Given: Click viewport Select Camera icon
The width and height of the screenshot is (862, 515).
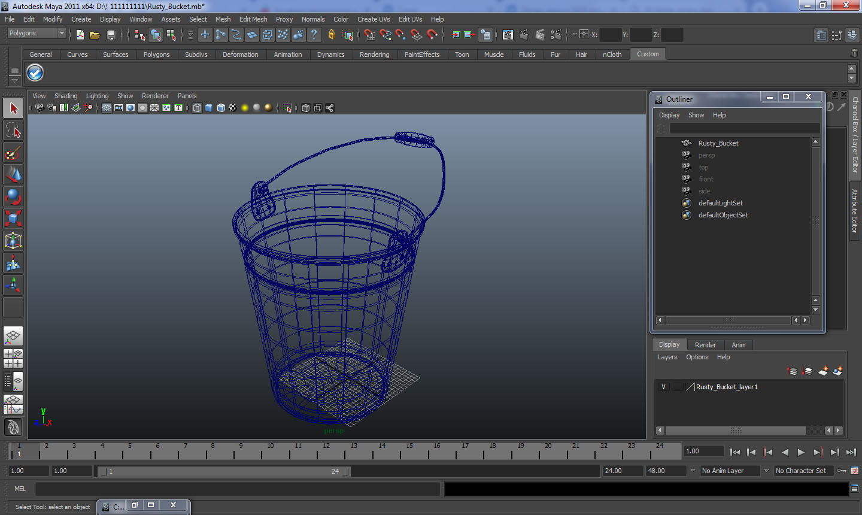Looking at the screenshot, I should (40, 108).
